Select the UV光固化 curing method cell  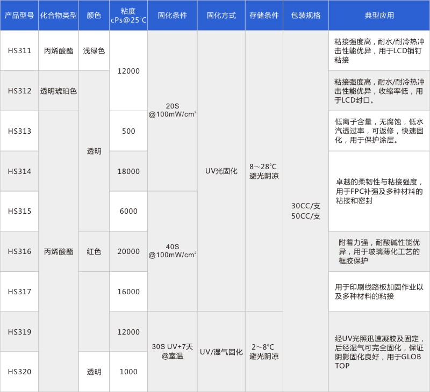tap(221, 171)
